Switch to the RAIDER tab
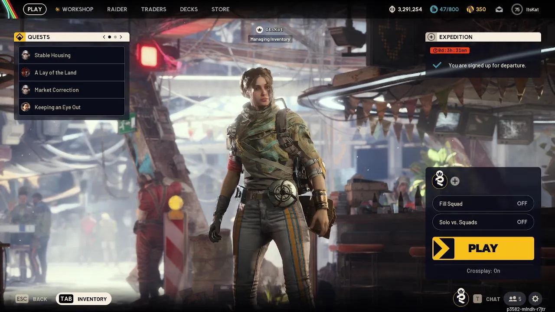 [117, 9]
